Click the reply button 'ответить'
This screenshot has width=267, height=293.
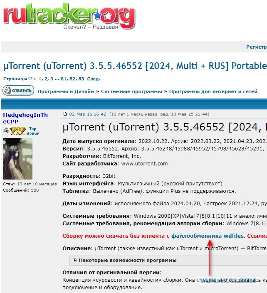18,91
